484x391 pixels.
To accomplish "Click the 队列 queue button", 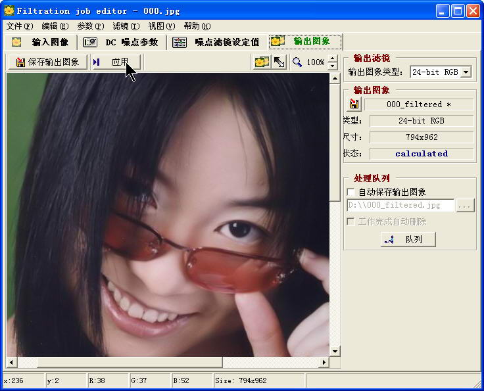I will tap(408, 240).
